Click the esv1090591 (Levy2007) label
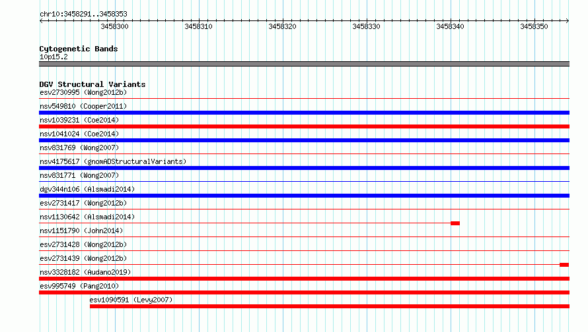This screenshot has width=588, height=332. [x=131, y=300]
